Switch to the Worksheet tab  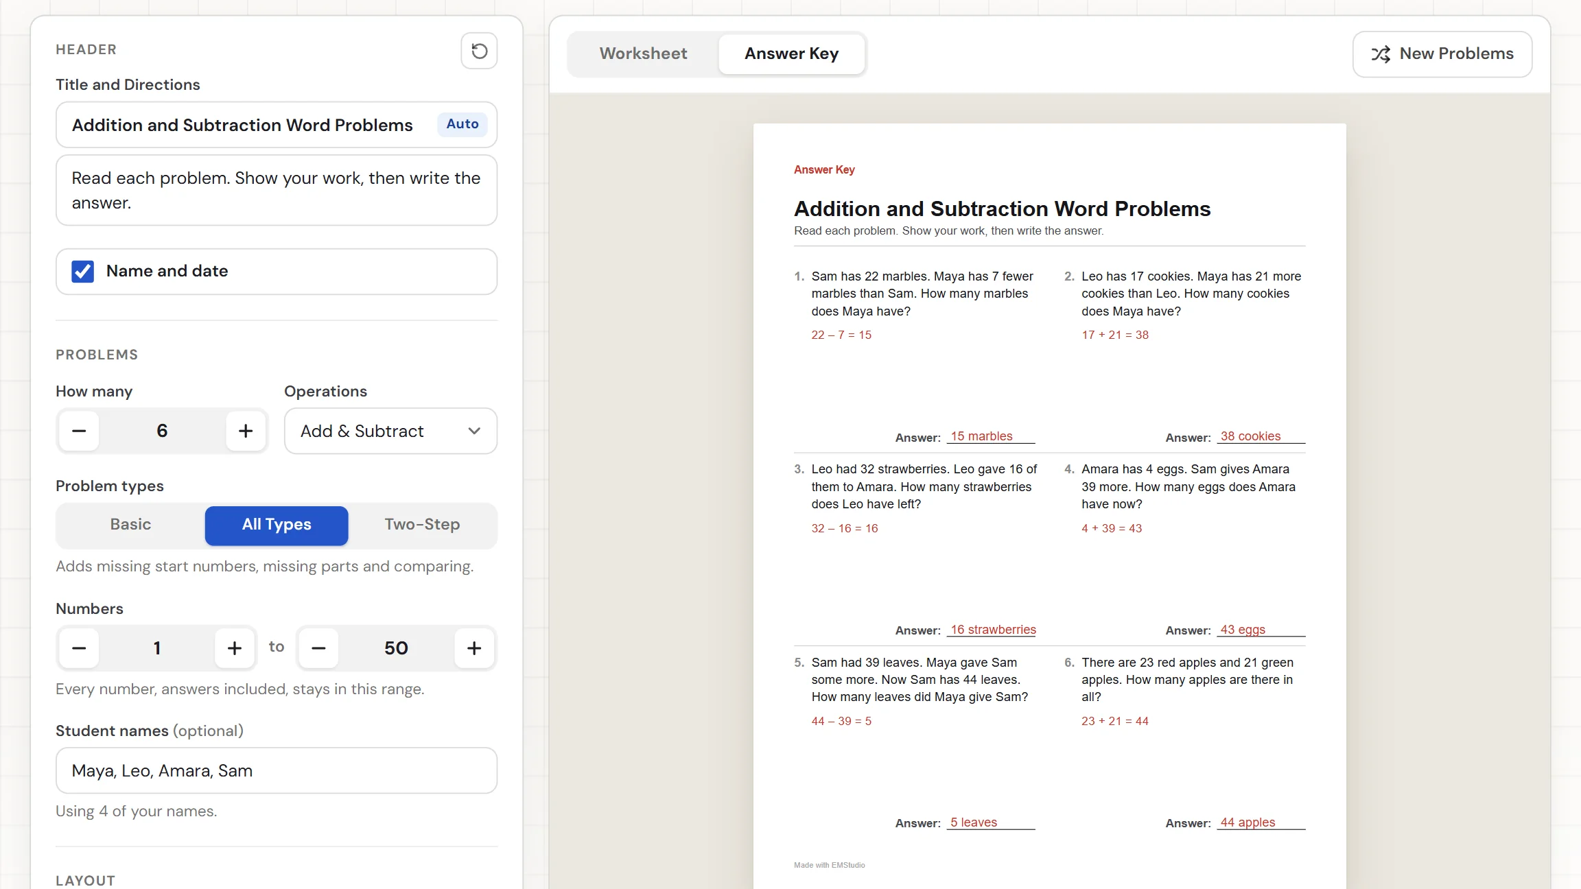point(643,54)
